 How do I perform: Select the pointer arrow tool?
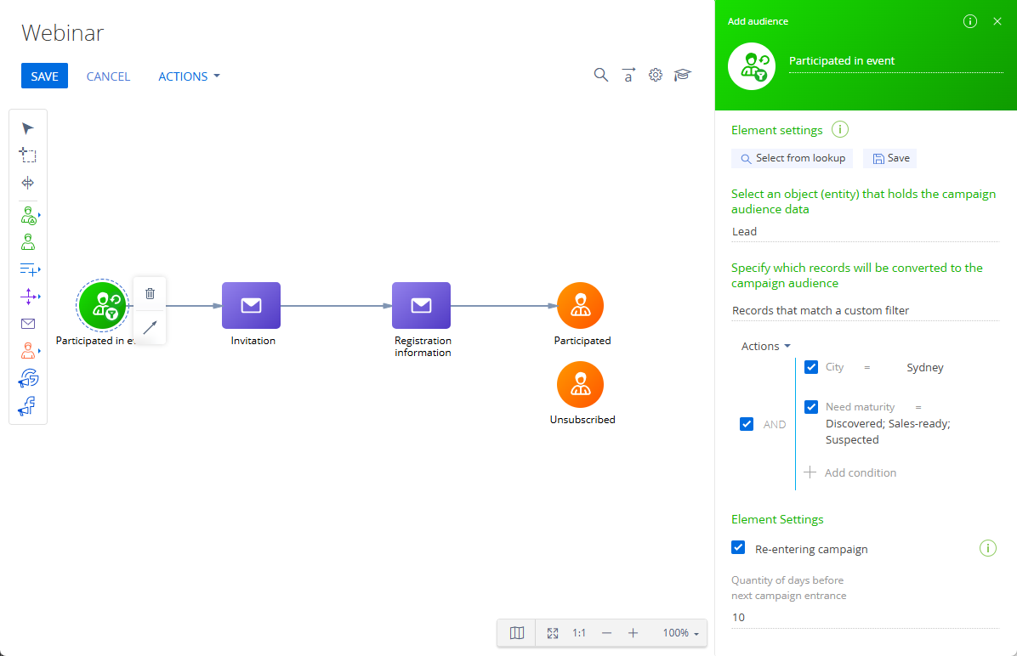coord(27,128)
